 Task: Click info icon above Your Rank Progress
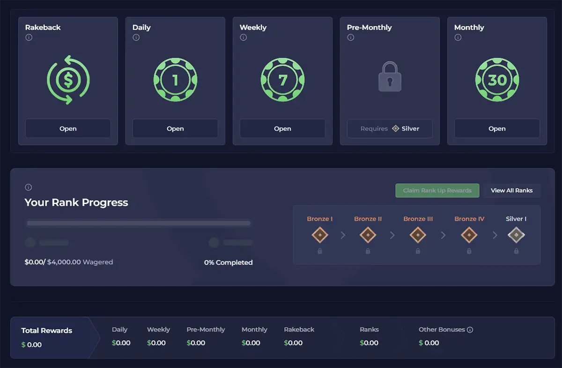(29, 188)
